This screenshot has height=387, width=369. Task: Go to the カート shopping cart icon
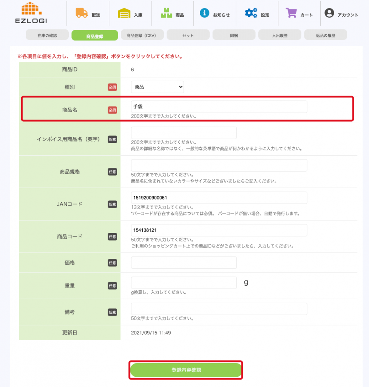coord(291,13)
